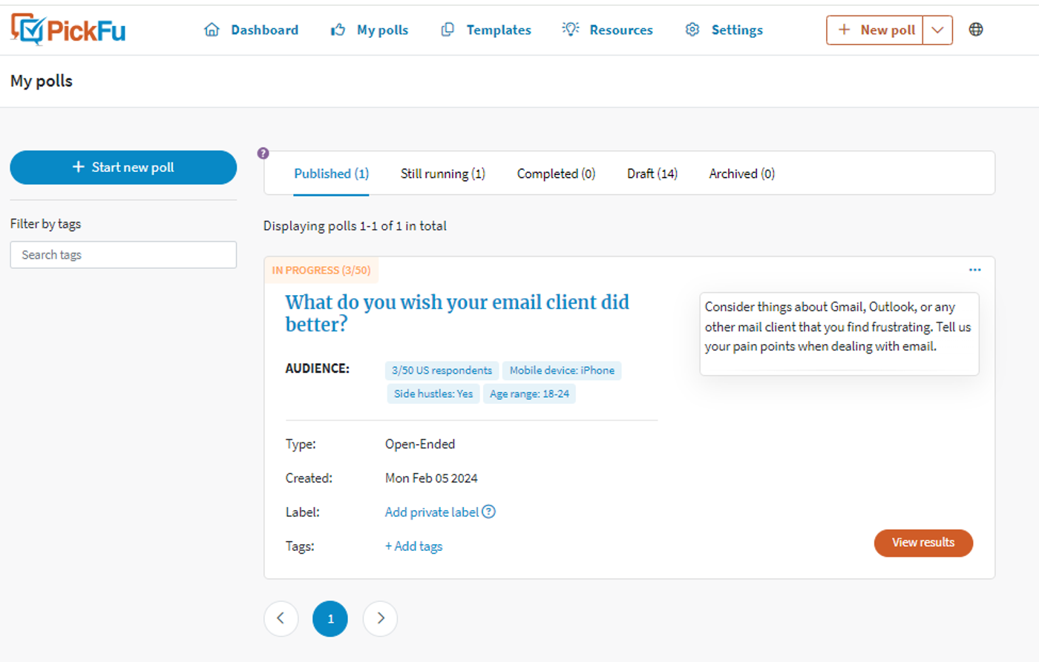The height and width of the screenshot is (662, 1039).
Task: Click the View results button
Action: 923,543
